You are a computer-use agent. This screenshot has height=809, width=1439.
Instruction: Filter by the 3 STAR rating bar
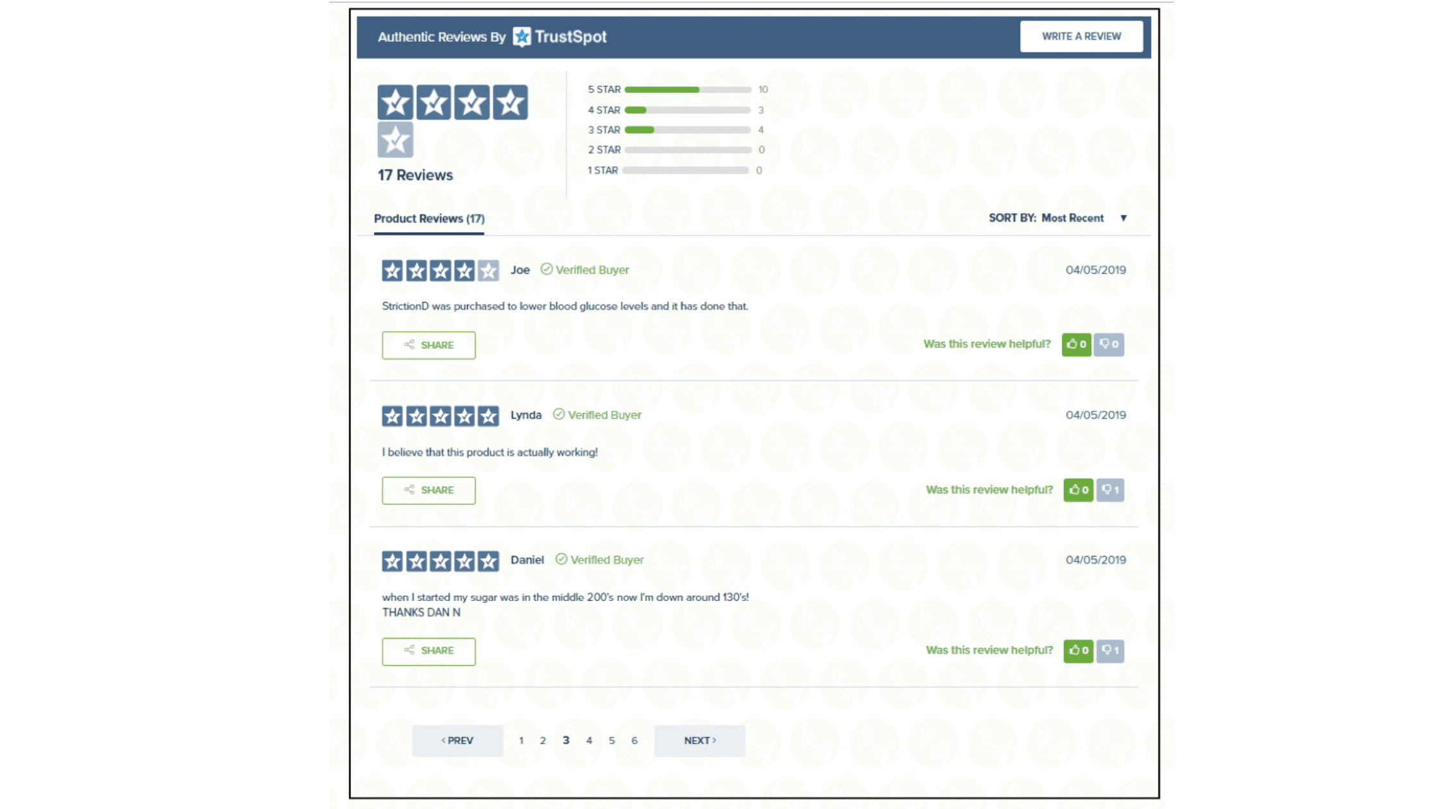(x=687, y=130)
